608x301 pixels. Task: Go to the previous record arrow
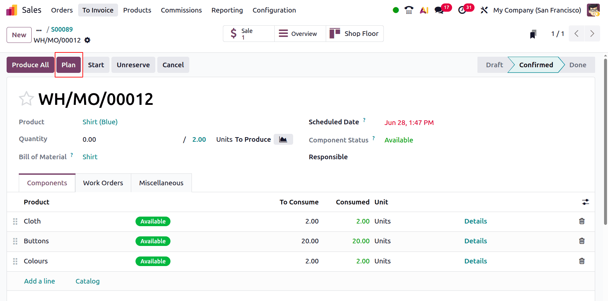[x=577, y=34]
